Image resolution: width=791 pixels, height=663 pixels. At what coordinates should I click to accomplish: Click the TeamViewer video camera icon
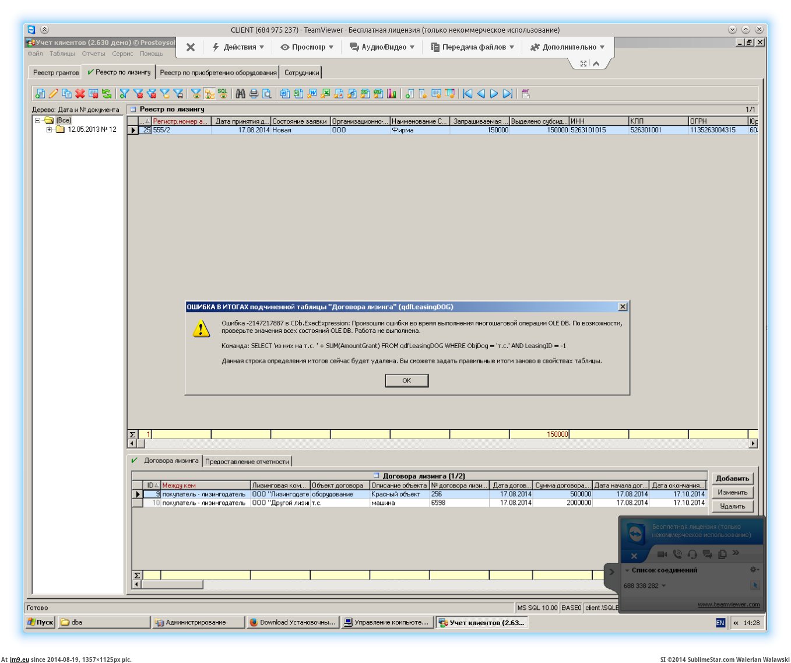[x=662, y=554]
